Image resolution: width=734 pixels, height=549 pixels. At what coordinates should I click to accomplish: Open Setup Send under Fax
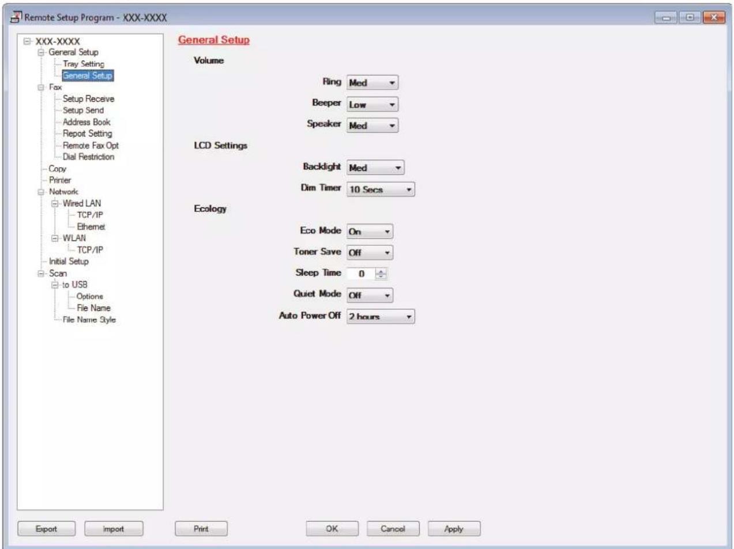[83, 110]
